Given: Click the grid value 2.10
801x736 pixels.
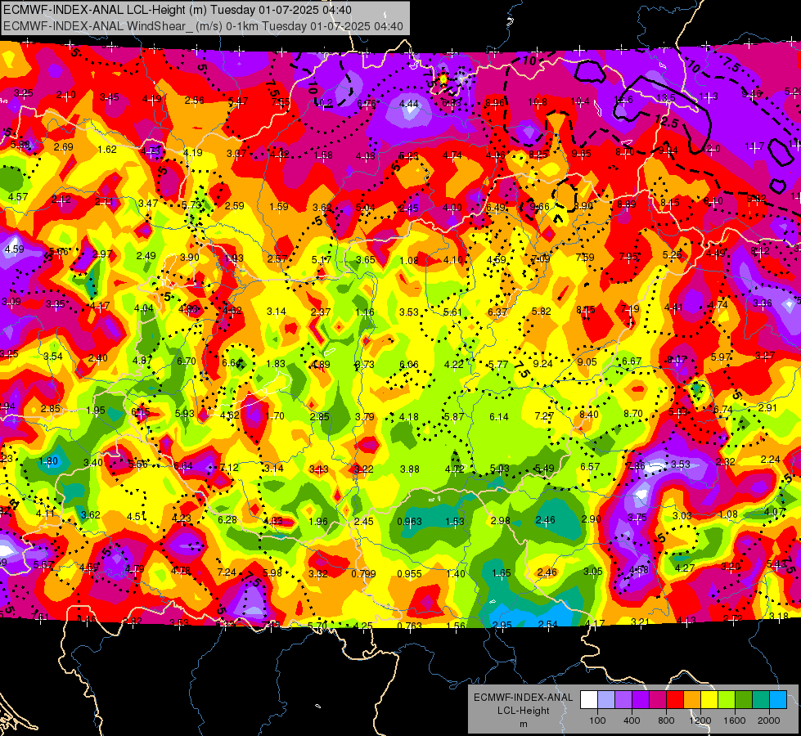Looking at the screenshot, I should (66, 95).
